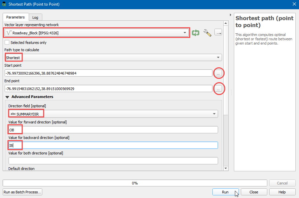Pick start point on map canvas button

coord(218,73)
